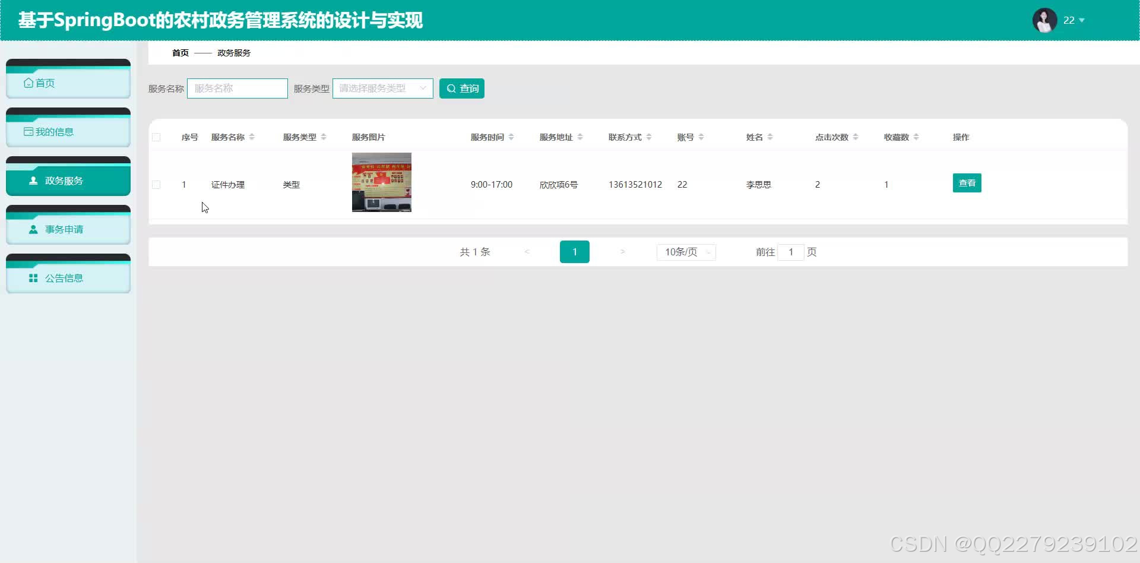The width and height of the screenshot is (1140, 563).
Task: Click the grid icon beside 公告信息
Action: [x=33, y=278]
